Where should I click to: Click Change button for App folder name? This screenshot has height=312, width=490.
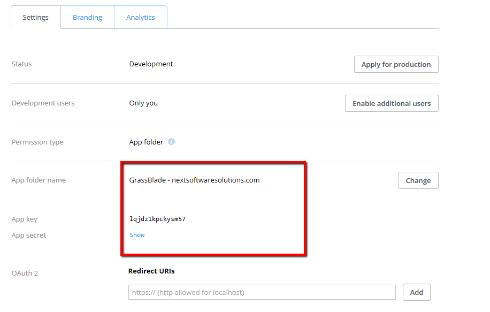coord(418,180)
